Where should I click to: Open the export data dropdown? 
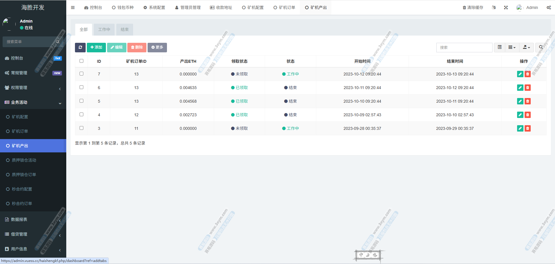coord(526,47)
